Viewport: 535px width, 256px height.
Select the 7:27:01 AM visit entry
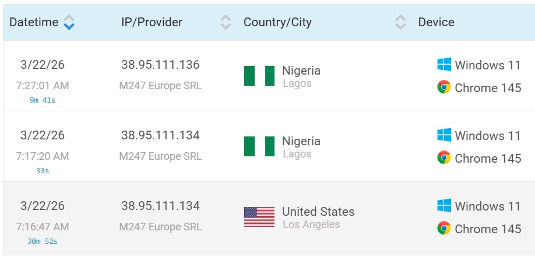coord(42,86)
